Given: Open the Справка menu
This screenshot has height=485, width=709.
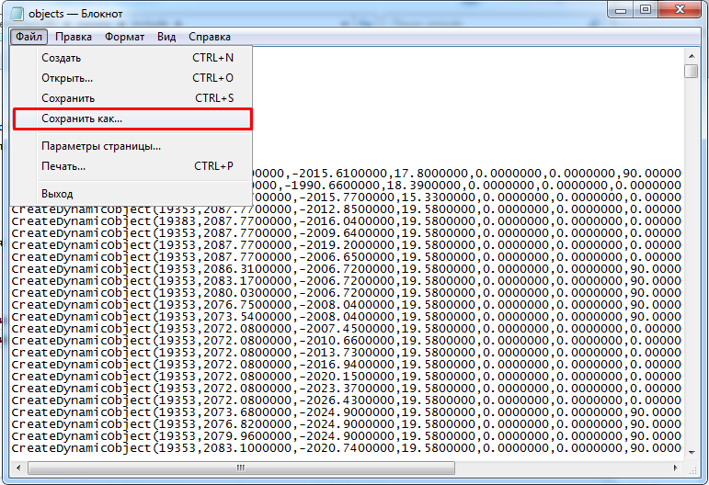Looking at the screenshot, I should click(210, 37).
